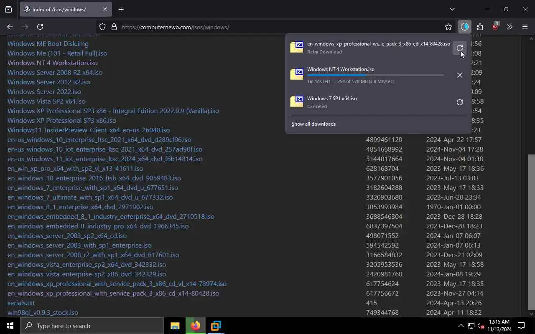Click en_windows_server_2003_sp2_x64_cd.iso
Screen dimensions: 535x334
point(67,235)
